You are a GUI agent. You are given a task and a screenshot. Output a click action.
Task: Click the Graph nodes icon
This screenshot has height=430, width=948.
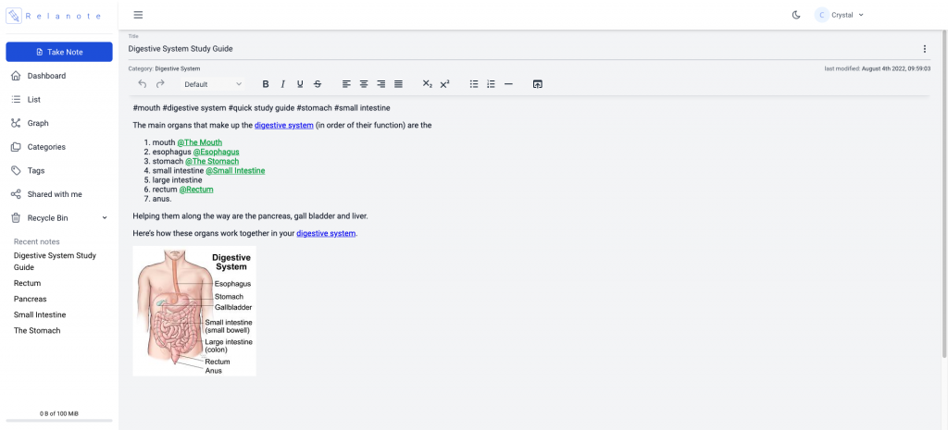click(16, 123)
